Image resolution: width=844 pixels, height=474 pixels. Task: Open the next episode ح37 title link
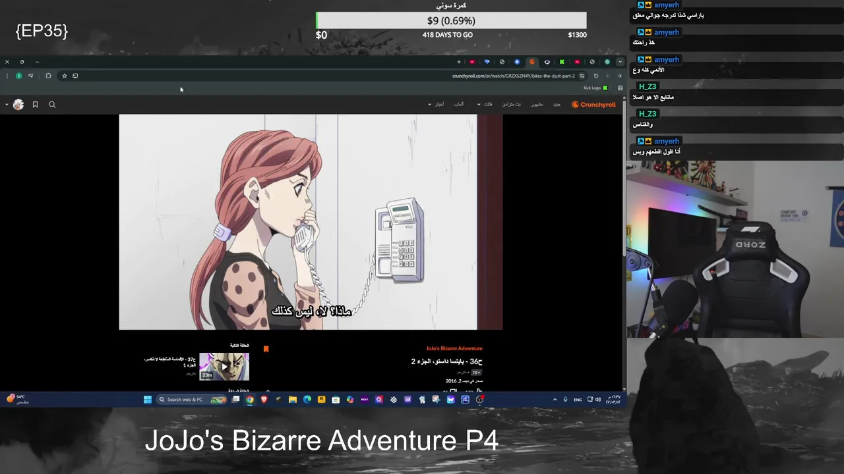[x=170, y=361]
